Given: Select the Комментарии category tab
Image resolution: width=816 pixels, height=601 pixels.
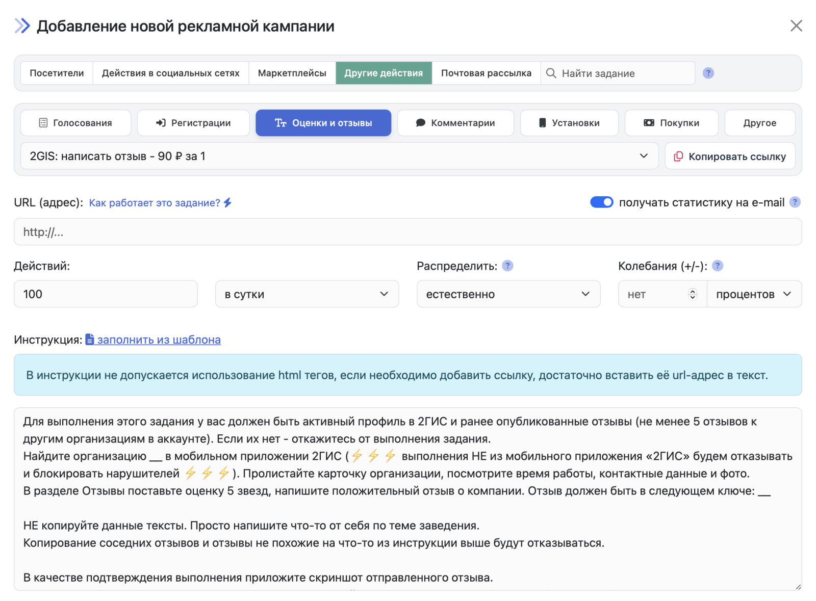Looking at the screenshot, I should tap(455, 123).
